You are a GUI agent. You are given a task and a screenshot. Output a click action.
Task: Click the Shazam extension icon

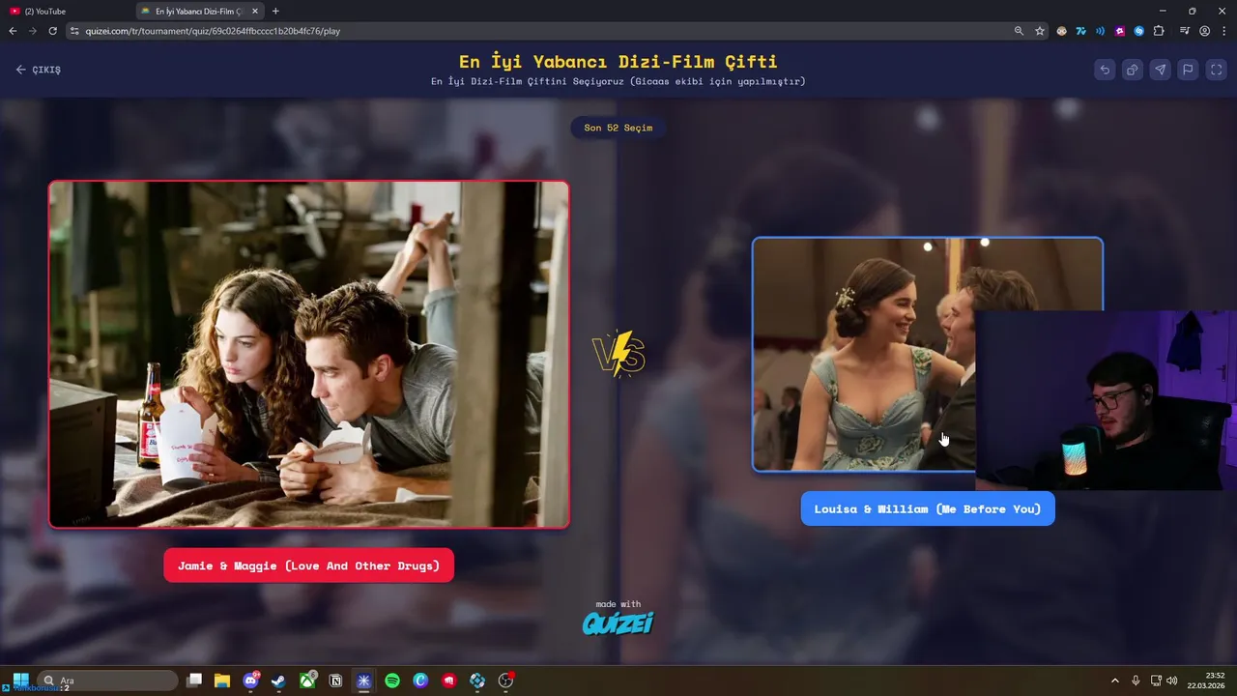tap(1138, 31)
